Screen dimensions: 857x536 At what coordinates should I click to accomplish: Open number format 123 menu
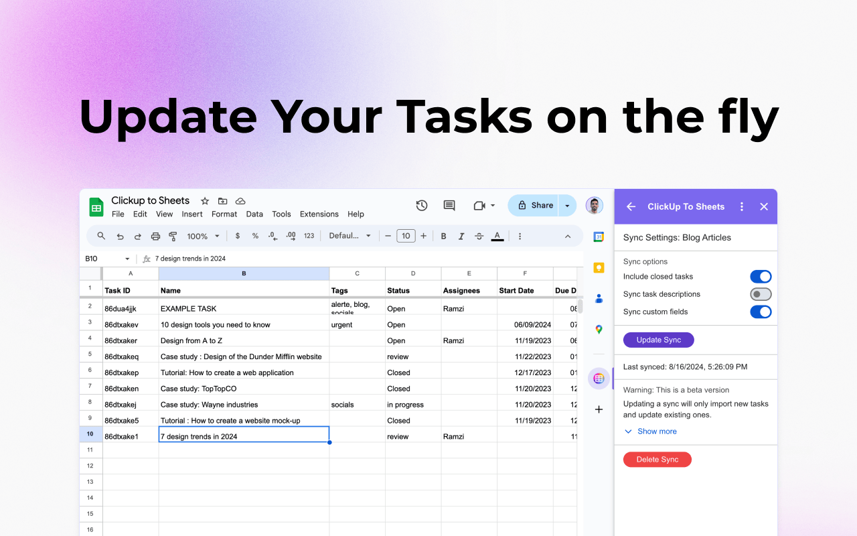pyautogui.click(x=309, y=236)
